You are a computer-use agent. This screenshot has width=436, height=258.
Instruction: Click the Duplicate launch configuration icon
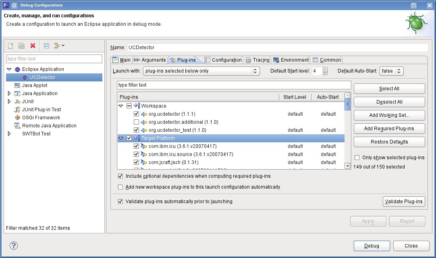(21, 46)
